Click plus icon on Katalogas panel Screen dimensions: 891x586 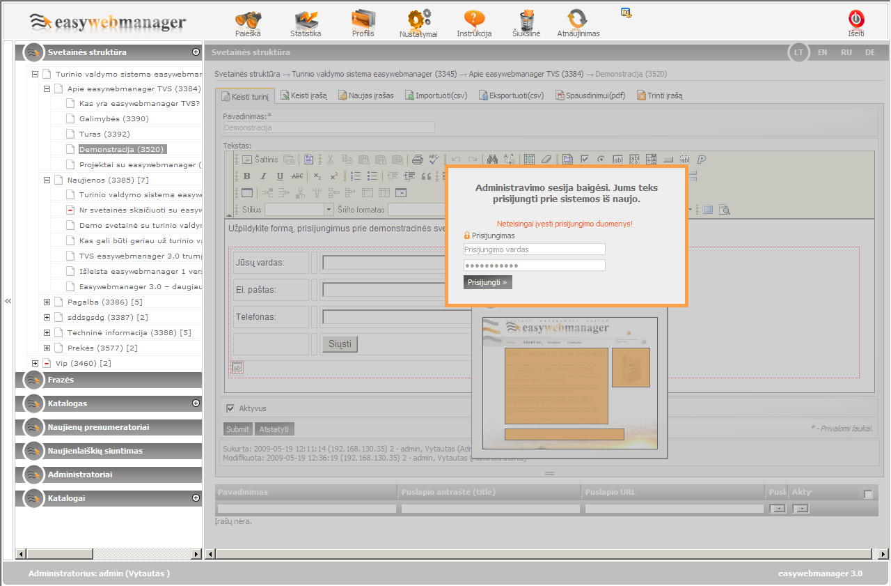196,403
